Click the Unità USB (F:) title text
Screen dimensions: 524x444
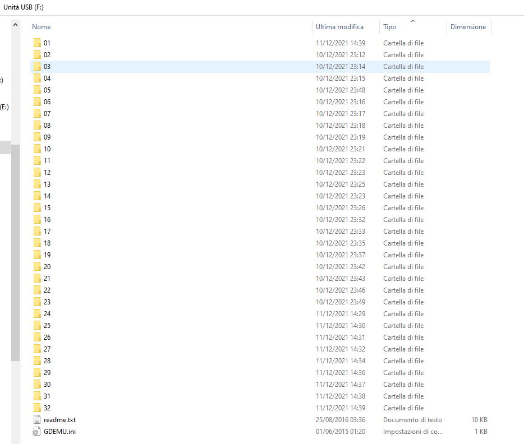(x=24, y=7)
